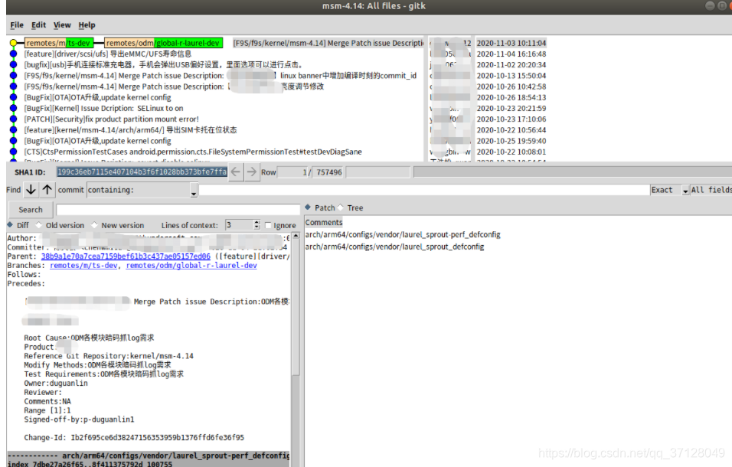The height and width of the screenshot is (467, 732).
Task: Click remotes/odm/global-r-laurel-dev branch tag
Action: [x=163, y=43]
